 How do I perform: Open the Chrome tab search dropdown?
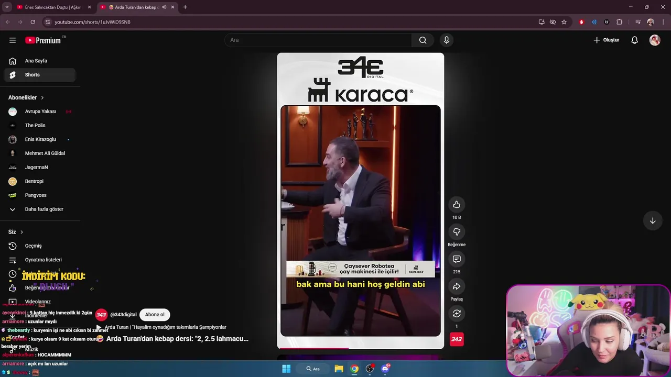pos(7,7)
